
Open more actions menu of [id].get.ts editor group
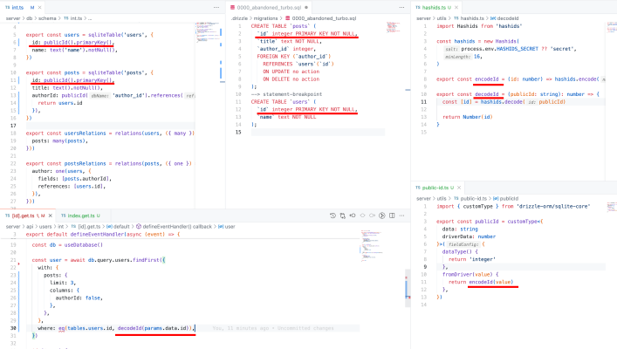(401, 216)
